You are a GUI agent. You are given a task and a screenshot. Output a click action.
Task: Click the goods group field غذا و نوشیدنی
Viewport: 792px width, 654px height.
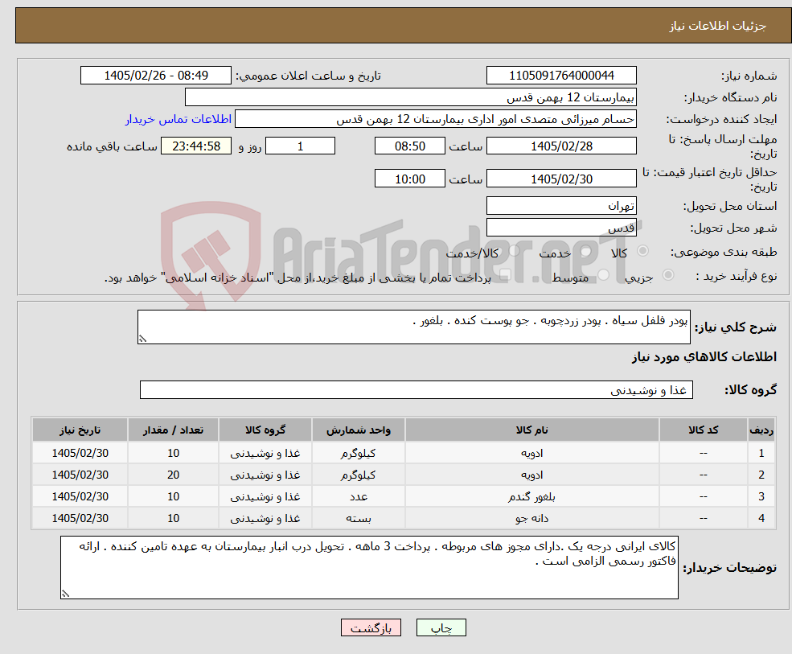point(417,389)
